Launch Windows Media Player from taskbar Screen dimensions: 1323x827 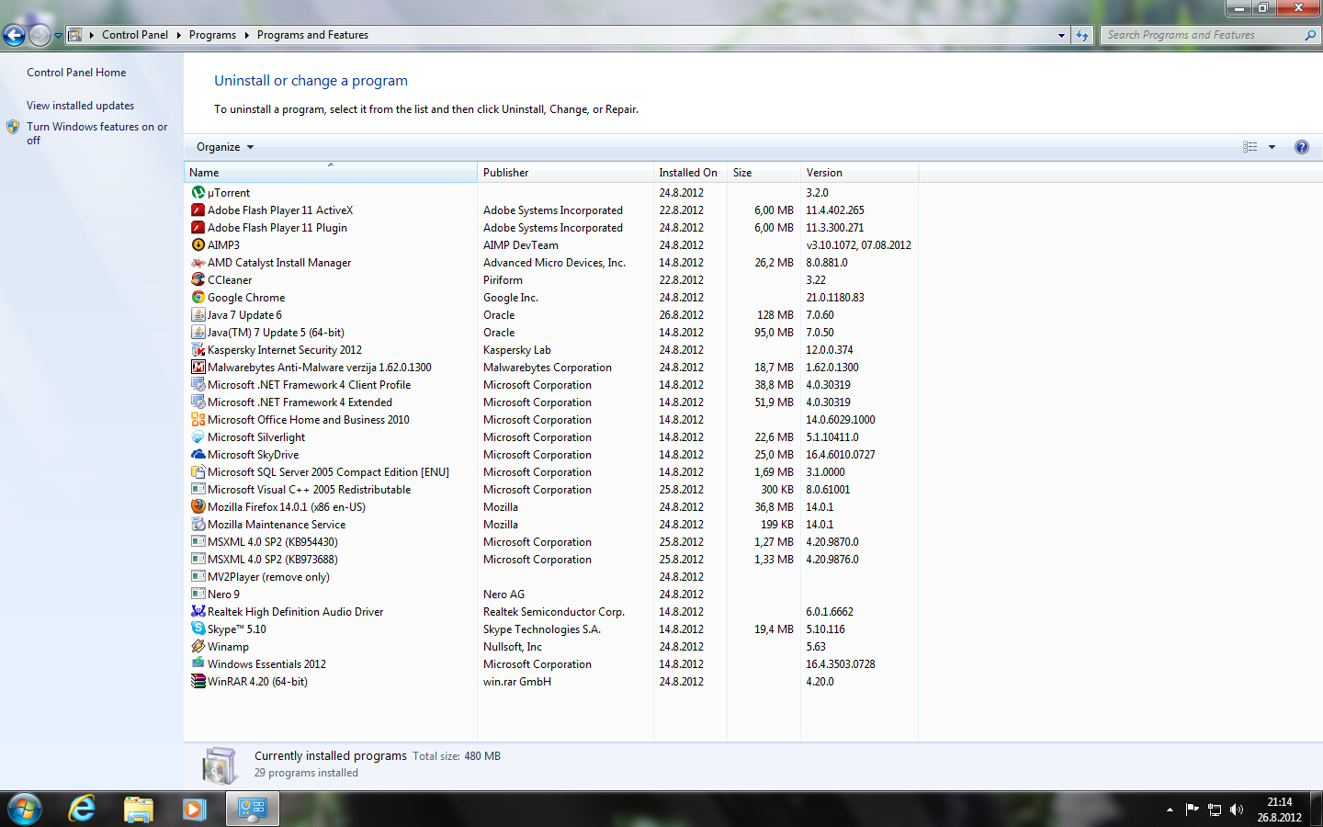click(x=194, y=810)
